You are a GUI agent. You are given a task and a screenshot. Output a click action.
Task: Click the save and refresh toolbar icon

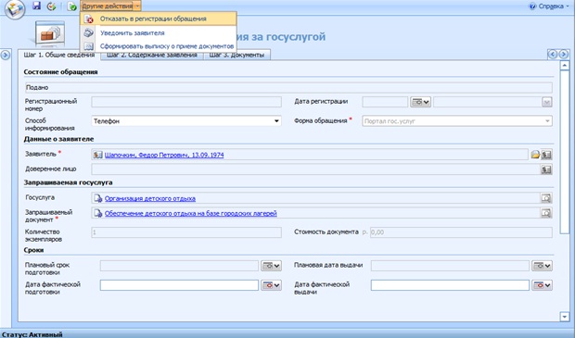[x=51, y=6]
